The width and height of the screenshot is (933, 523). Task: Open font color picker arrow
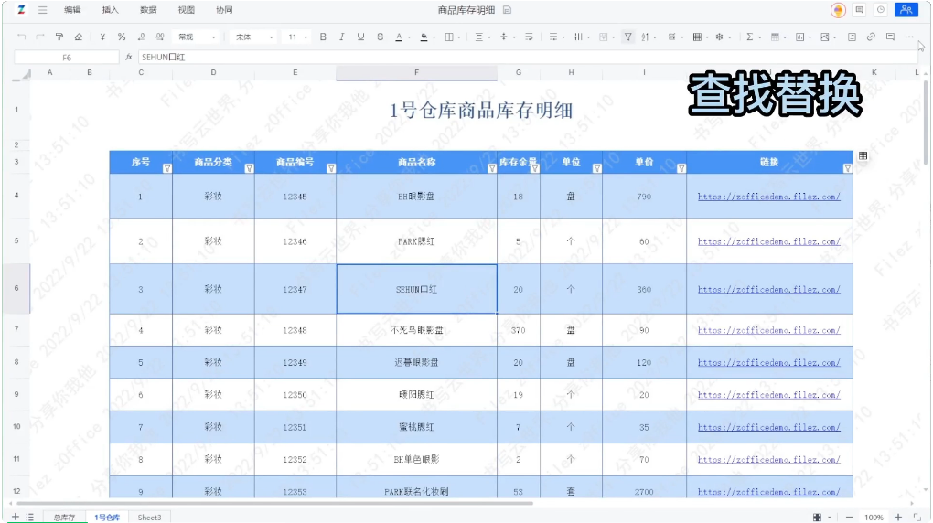click(x=410, y=37)
